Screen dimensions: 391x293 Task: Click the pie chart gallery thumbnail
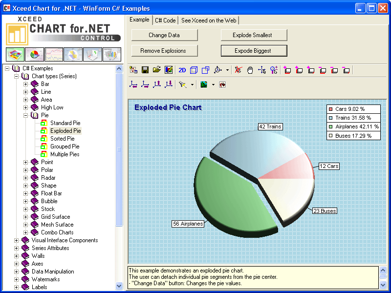click(35, 54)
